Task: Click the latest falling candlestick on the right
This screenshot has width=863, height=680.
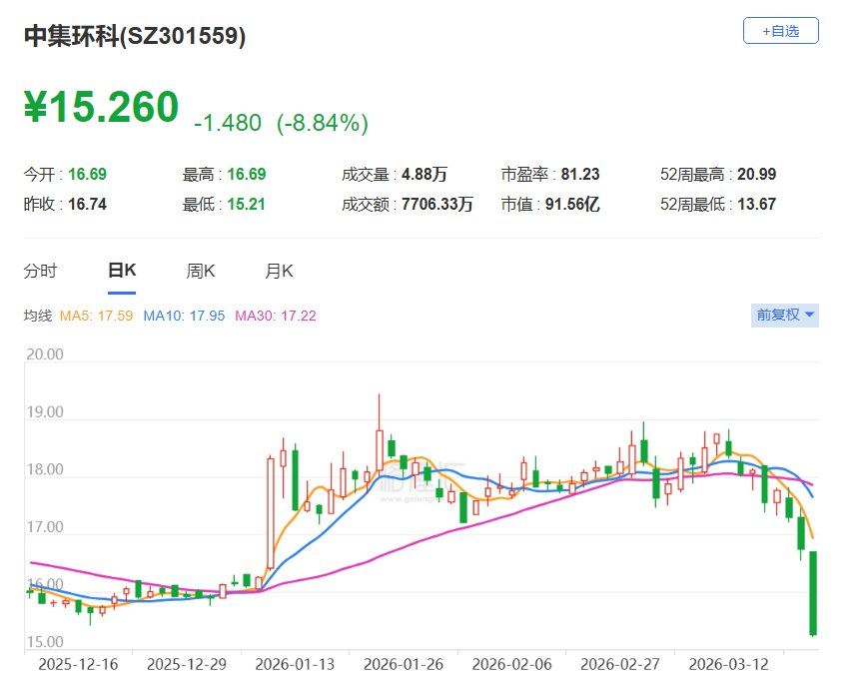Action: [813, 594]
